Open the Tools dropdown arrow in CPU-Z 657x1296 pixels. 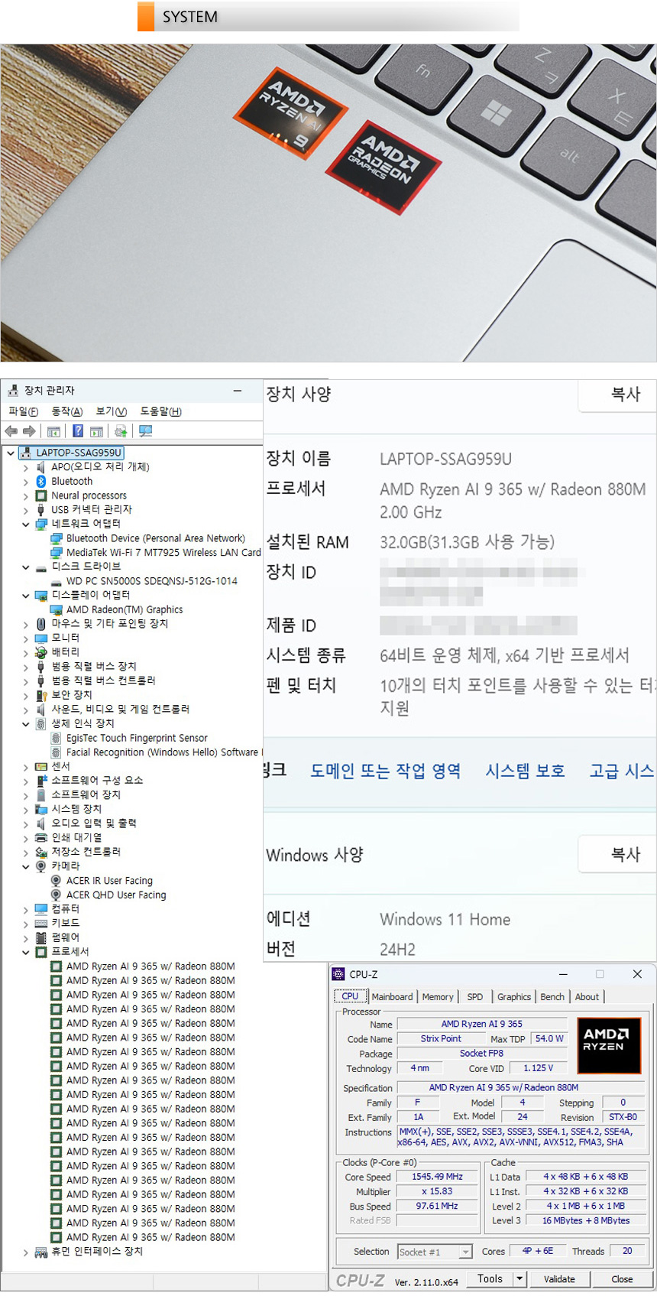point(519,1278)
